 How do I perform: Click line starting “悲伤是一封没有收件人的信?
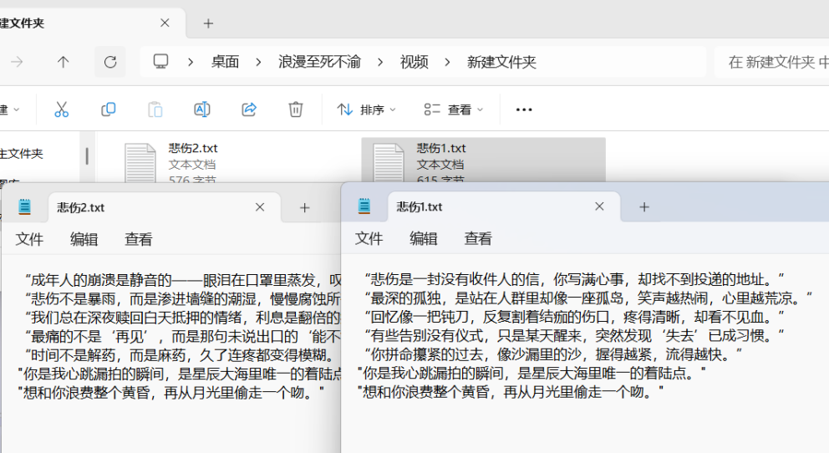(x=574, y=280)
